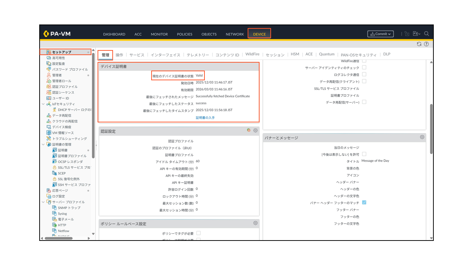Select ログ設定 in the sidebar
Viewport: 473px width, 265px height.
(59, 196)
